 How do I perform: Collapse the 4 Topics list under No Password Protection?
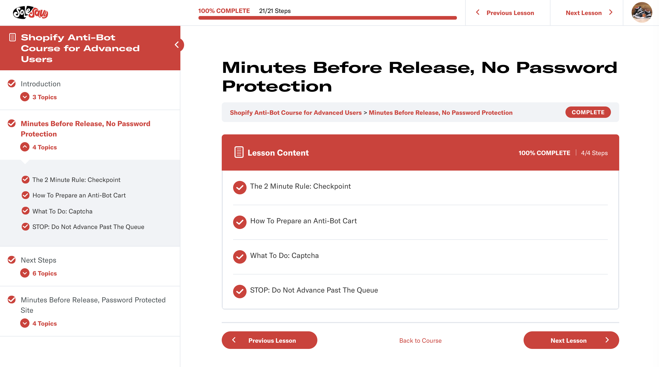(x=25, y=147)
